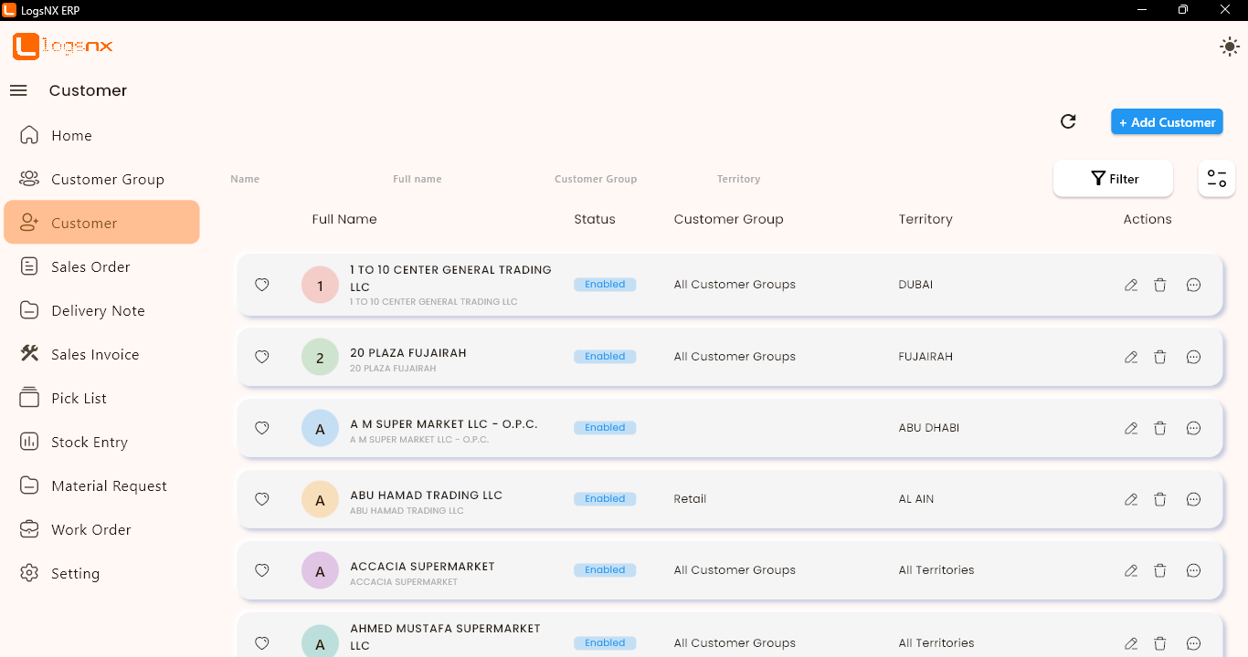The width and height of the screenshot is (1248, 657).
Task: Delete 20 PLAZA FUJAIRAH customer
Action: point(1160,357)
